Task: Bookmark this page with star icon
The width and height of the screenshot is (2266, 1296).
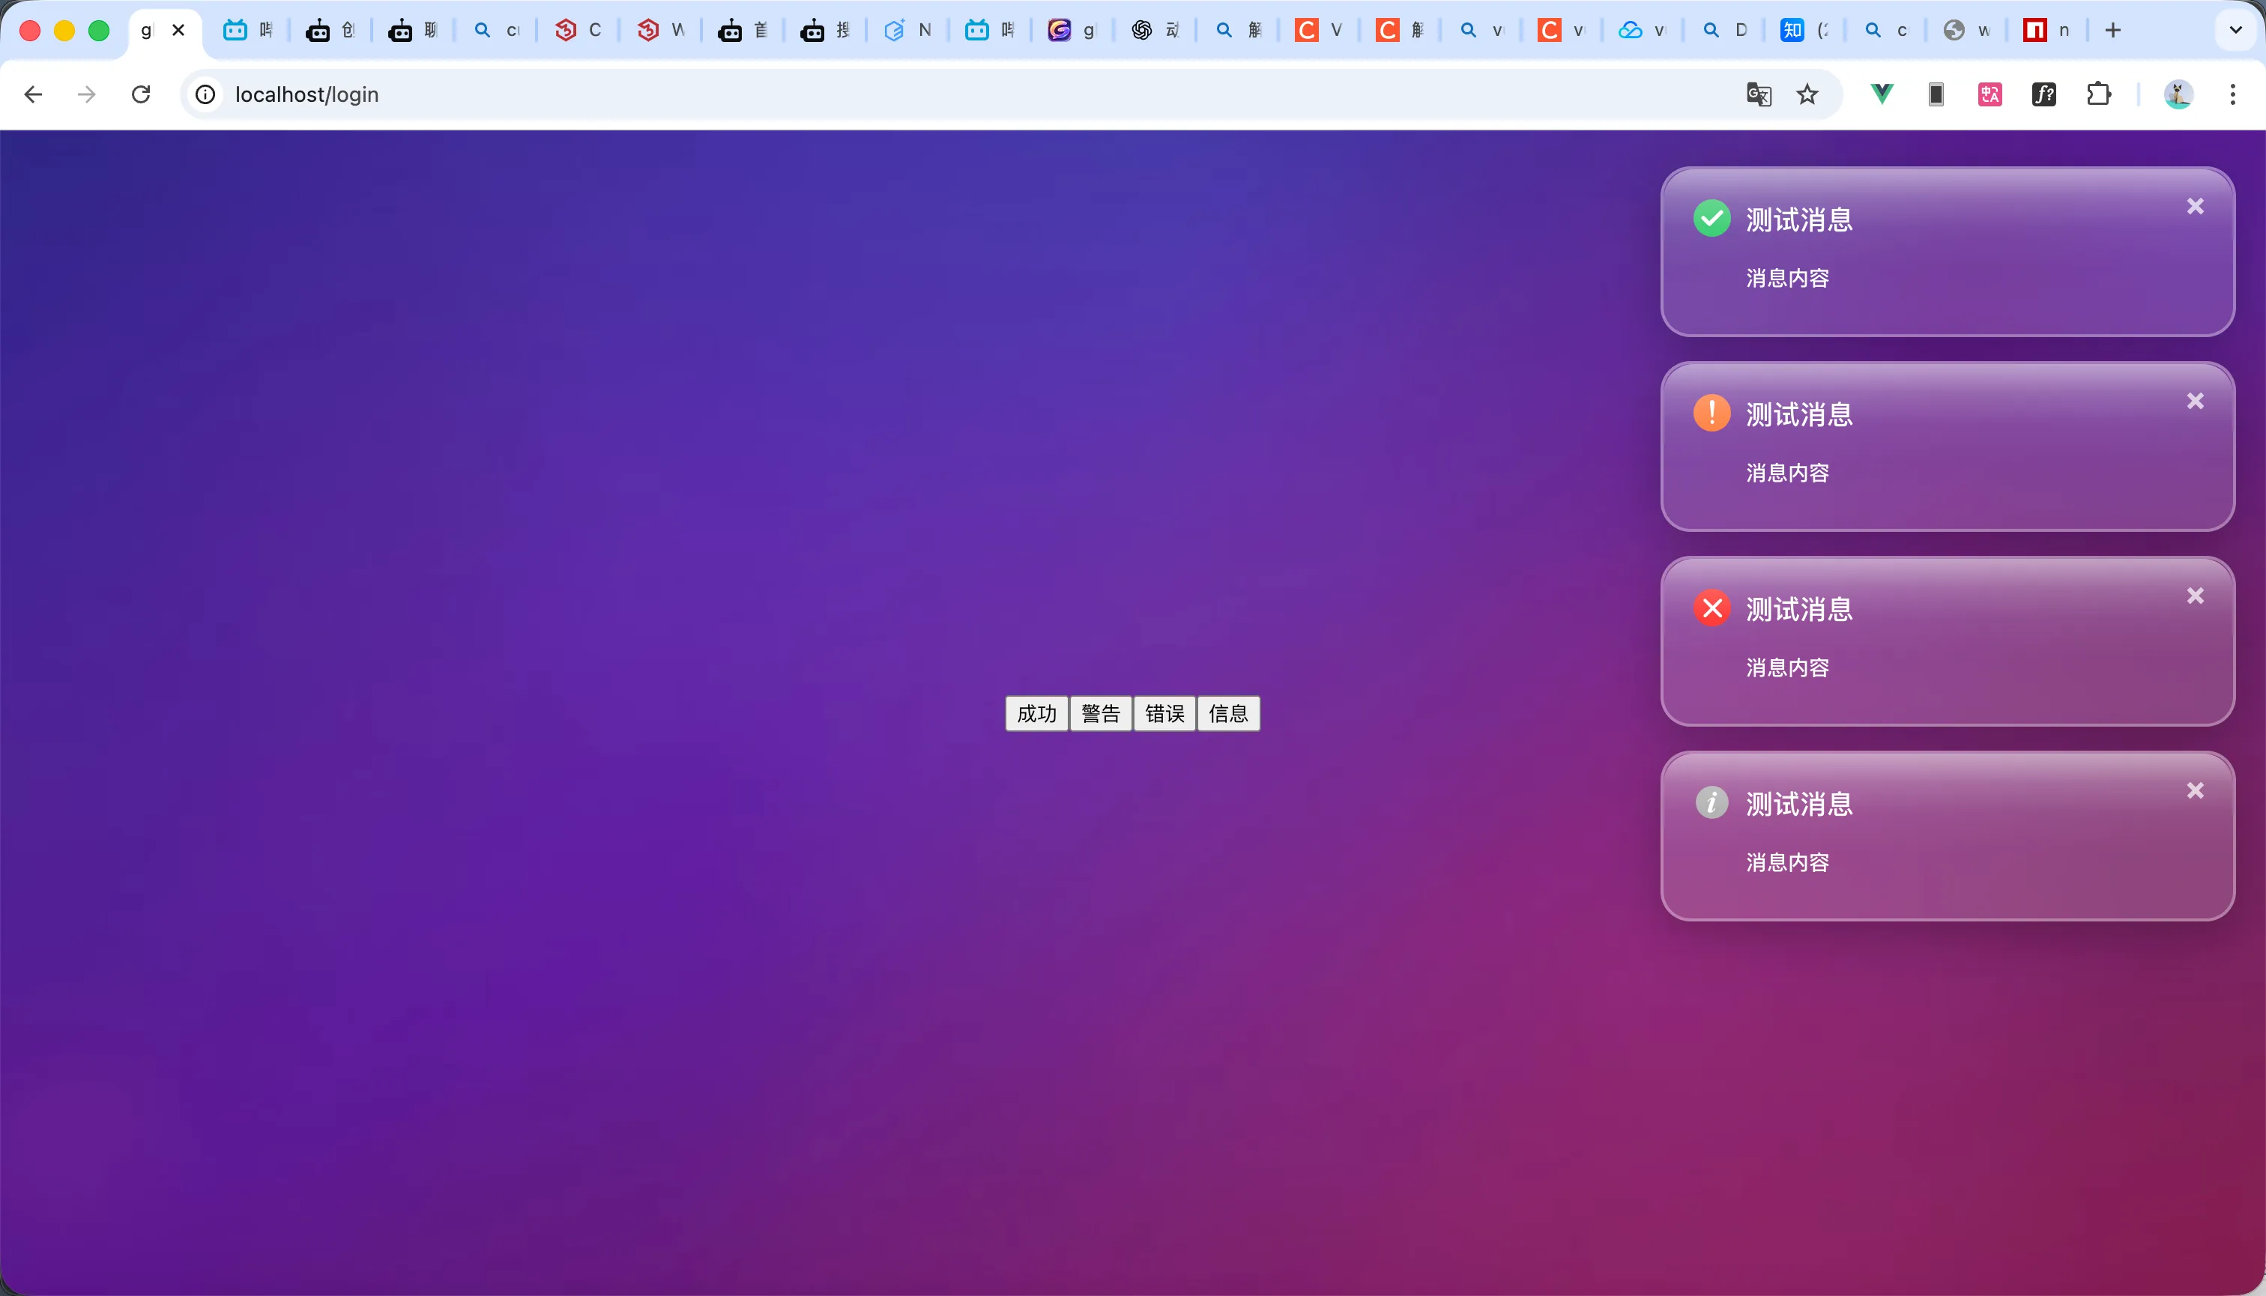Action: [1807, 94]
